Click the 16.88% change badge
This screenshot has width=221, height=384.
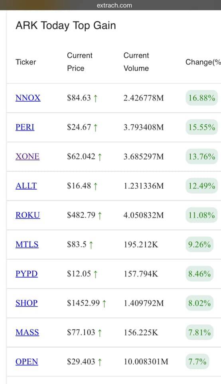(x=202, y=98)
